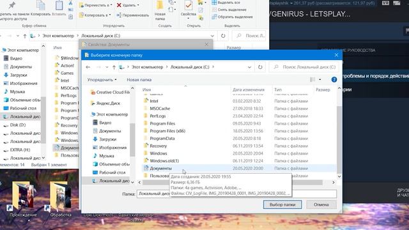Click Переименовать in Explorer ribbon
Screen dimensions: 409x230
click(x=132, y=15)
